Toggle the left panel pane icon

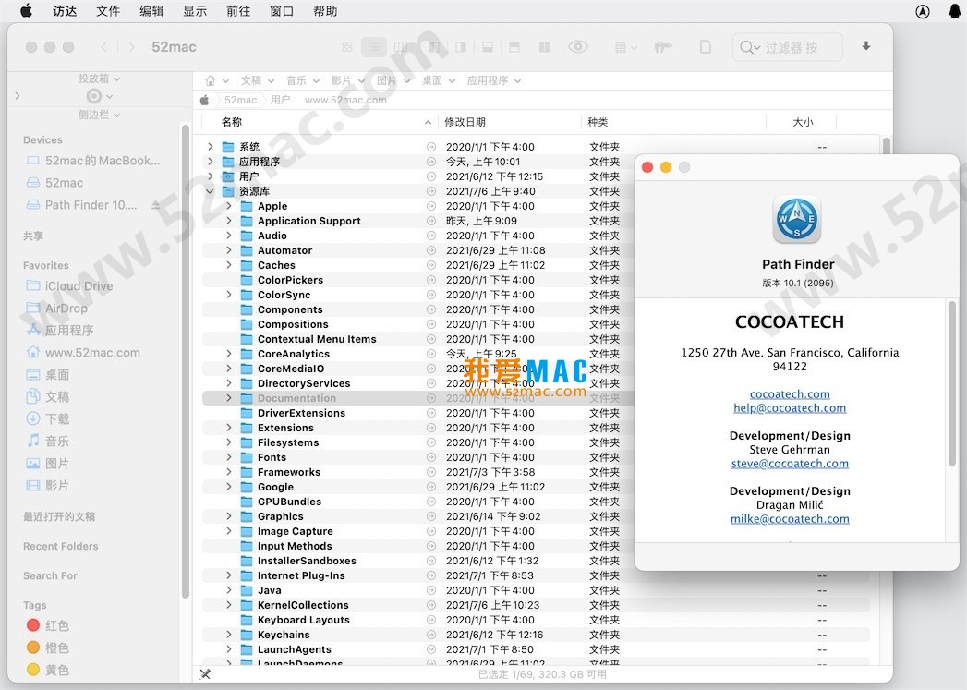pyautogui.click(x=434, y=47)
